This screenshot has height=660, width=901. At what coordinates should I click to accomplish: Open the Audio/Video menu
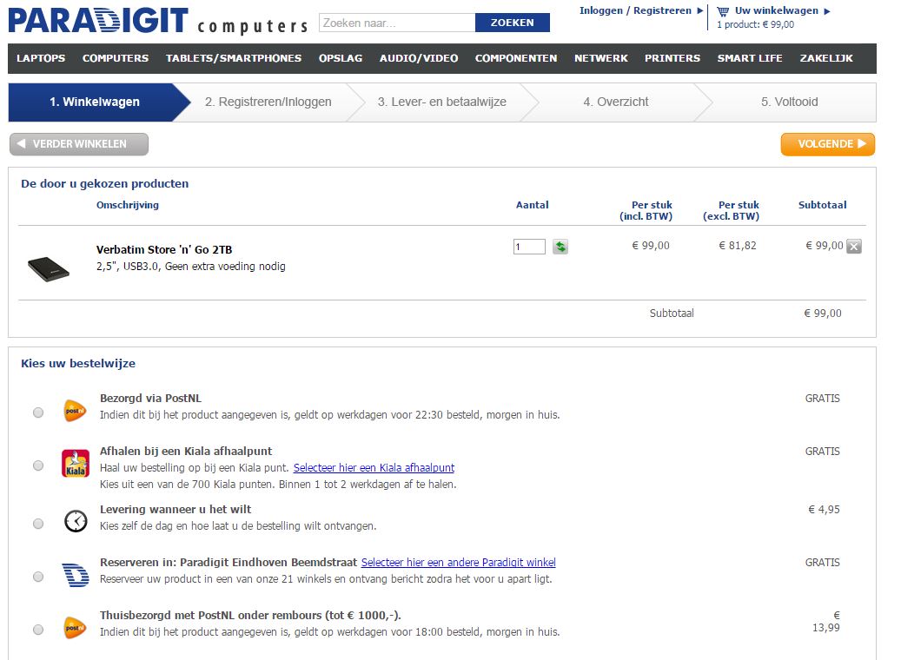point(419,58)
